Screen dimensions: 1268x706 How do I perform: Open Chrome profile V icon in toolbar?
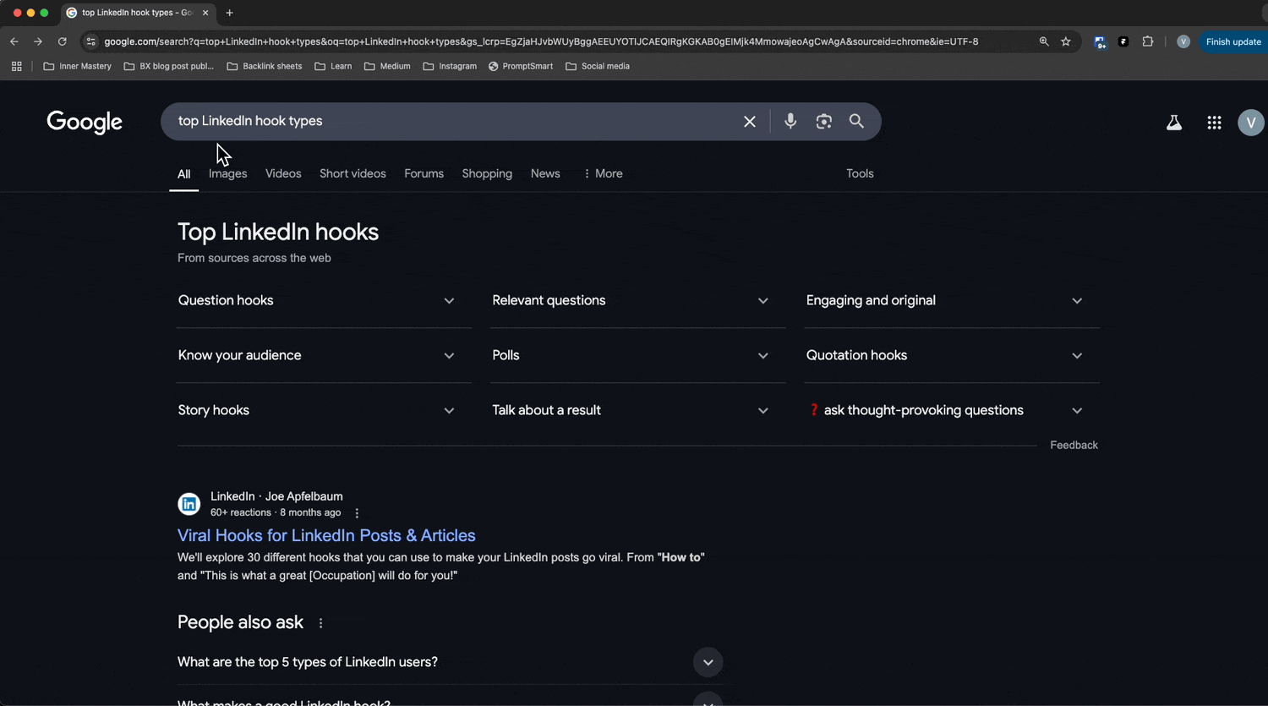[1183, 41]
